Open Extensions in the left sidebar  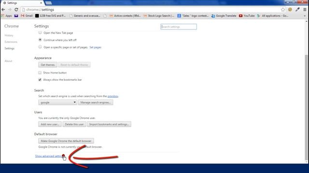coord(11,42)
